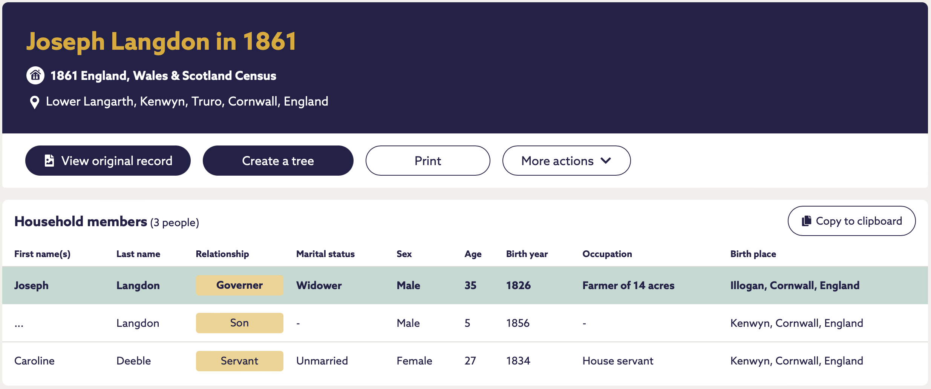
Task: Open the More actions dropdown
Action: (x=566, y=161)
